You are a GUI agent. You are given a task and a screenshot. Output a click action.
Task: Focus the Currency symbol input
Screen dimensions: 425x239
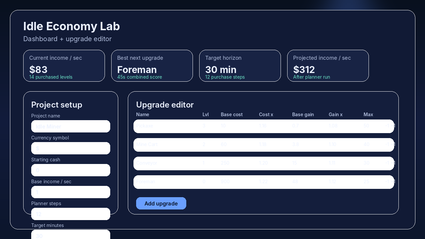pyautogui.click(x=71, y=148)
